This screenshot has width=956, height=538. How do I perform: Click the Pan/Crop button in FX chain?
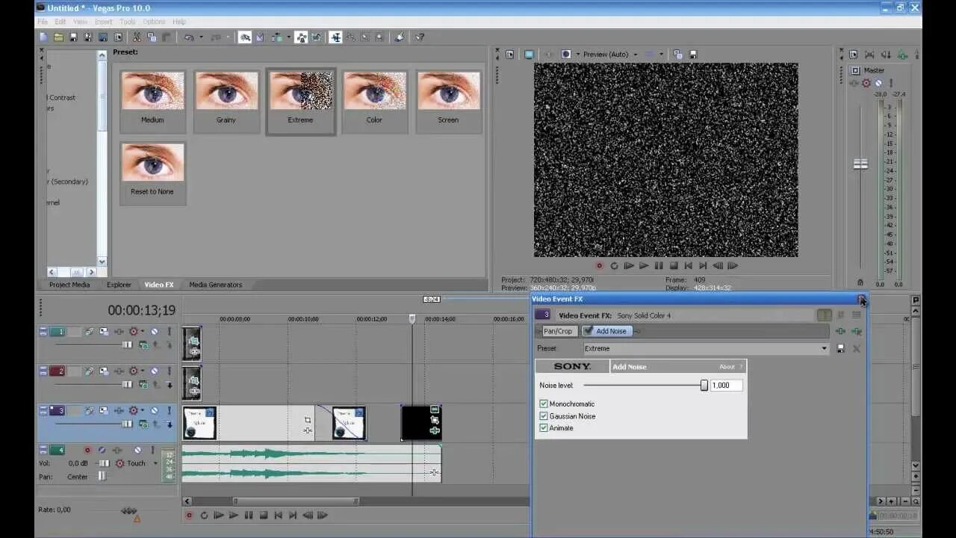click(x=558, y=331)
